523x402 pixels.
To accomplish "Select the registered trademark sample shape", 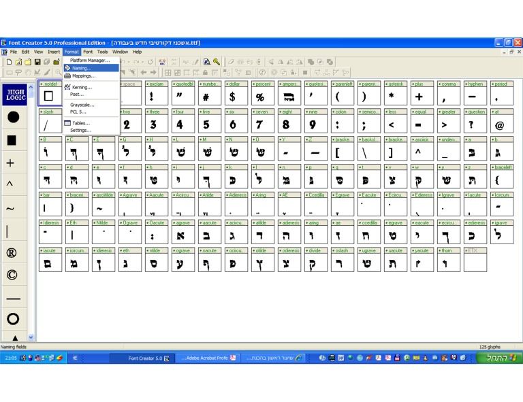I will tap(12, 253).
